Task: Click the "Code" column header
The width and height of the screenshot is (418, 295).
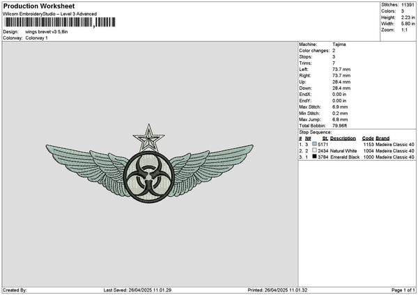Action: (368, 138)
